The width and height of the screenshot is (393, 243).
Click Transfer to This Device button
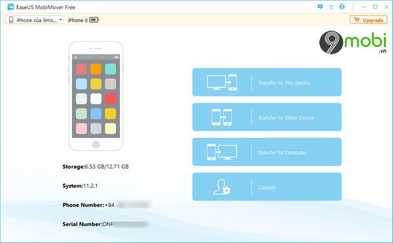tap(267, 82)
